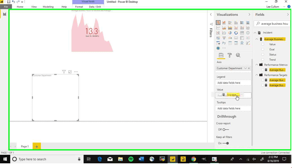Select the Treemap visualization
This screenshot has width=292, height=168.
point(242,33)
